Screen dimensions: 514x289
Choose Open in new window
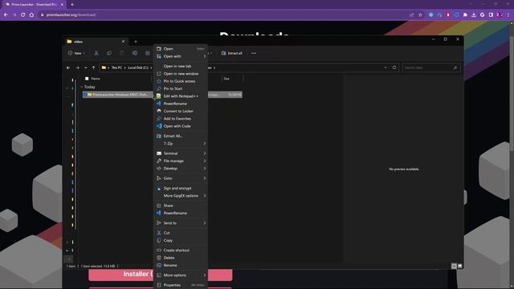[x=181, y=74]
